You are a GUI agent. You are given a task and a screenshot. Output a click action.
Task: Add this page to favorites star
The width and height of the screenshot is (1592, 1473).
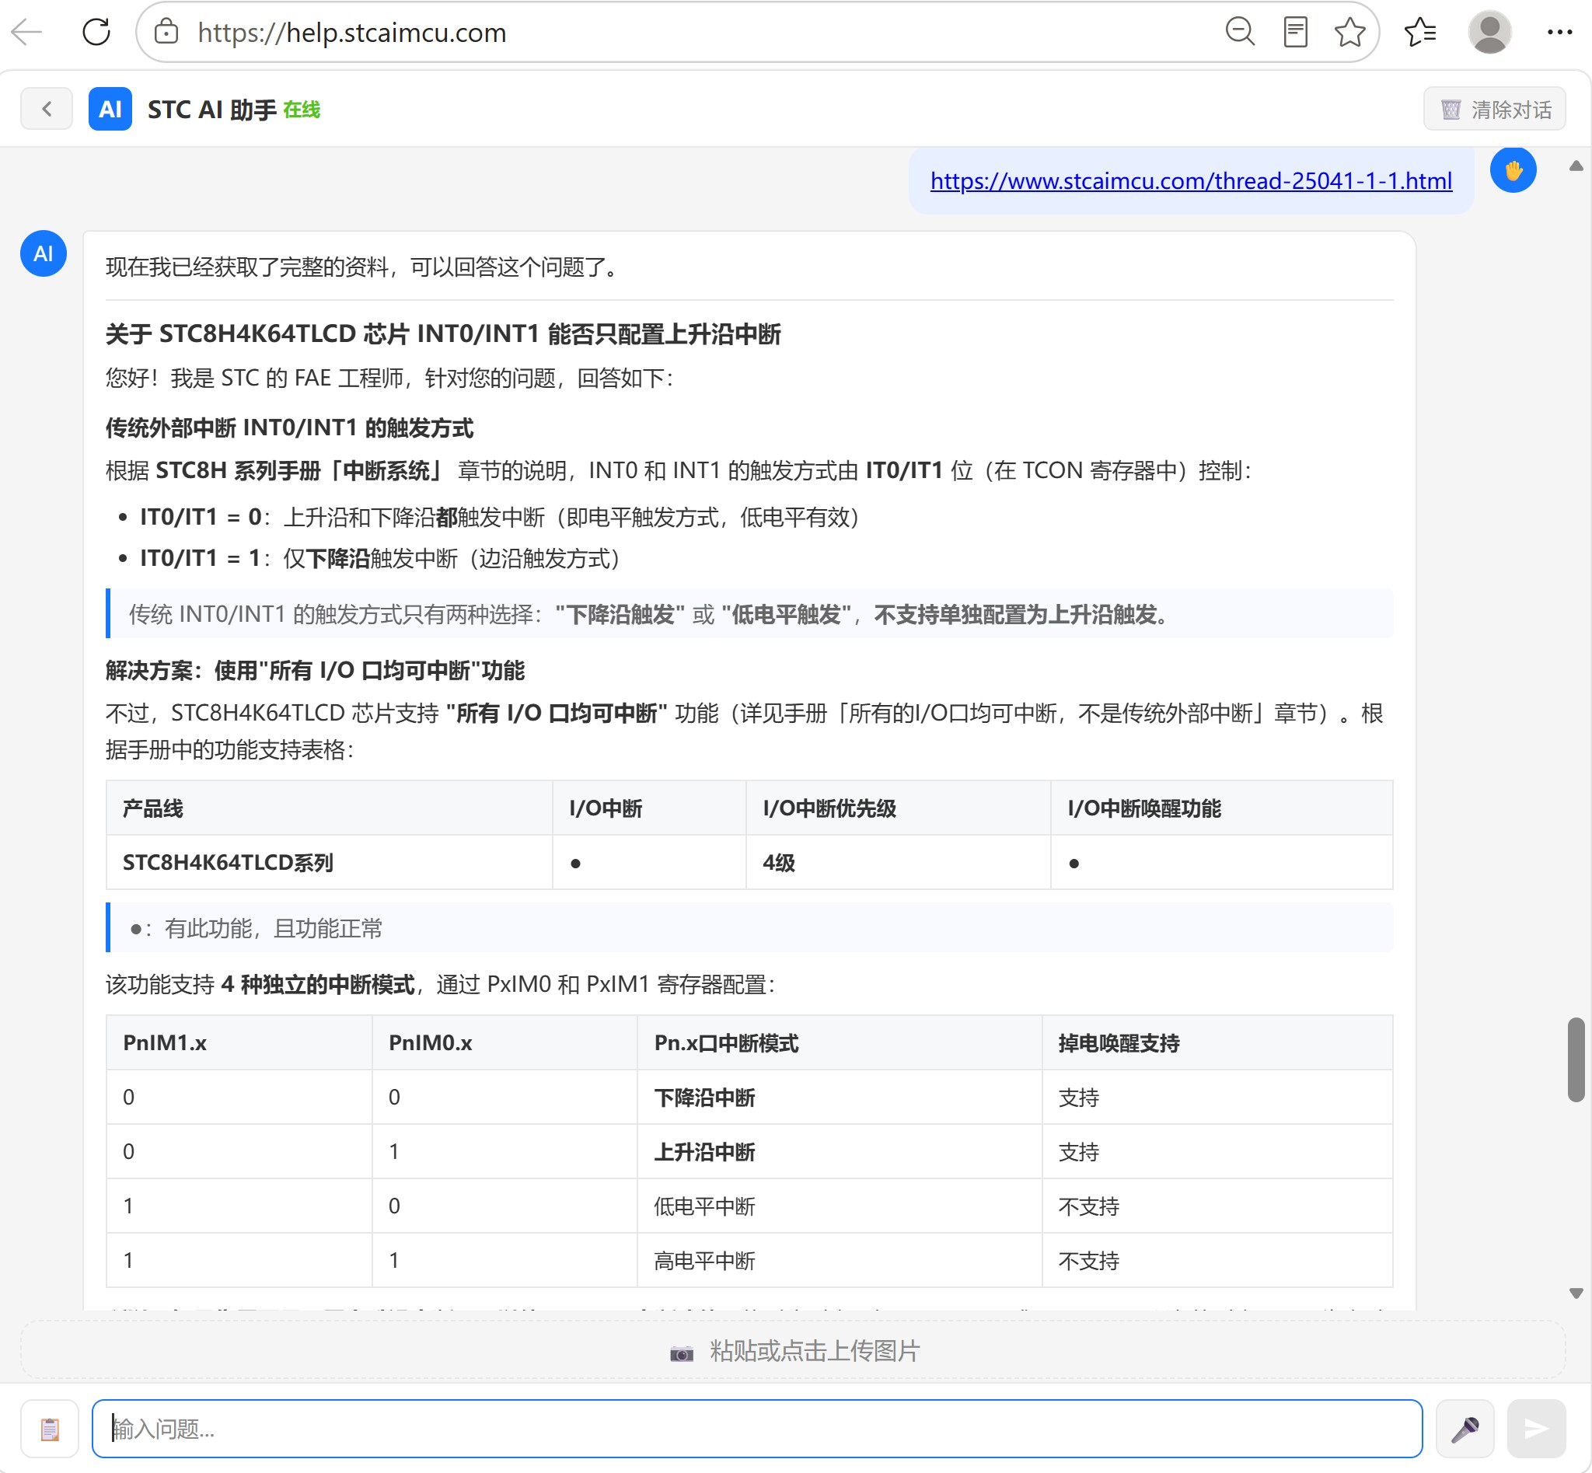(x=1349, y=33)
